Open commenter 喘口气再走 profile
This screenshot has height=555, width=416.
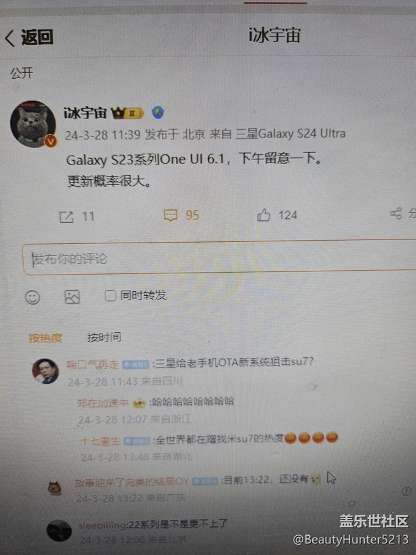pyautogui.click(x=92, y=364)
